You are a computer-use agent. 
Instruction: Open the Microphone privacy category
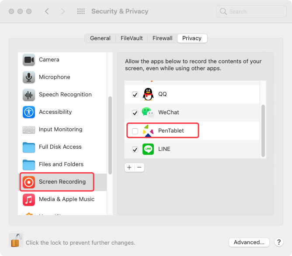click(x=54, y=77)
